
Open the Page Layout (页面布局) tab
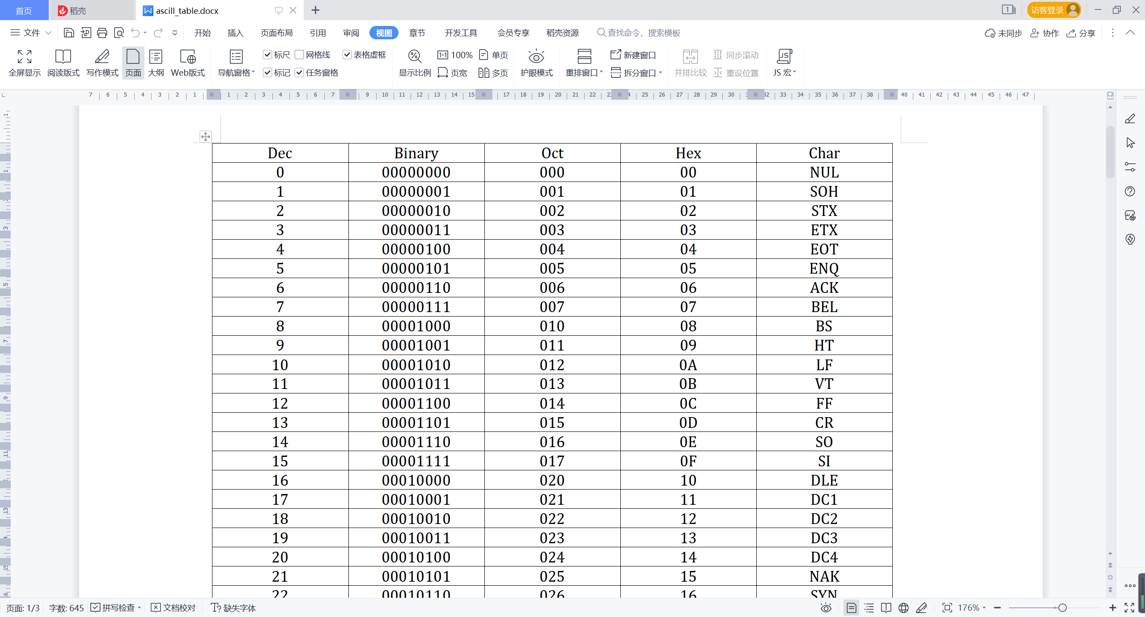coord(276,33)
